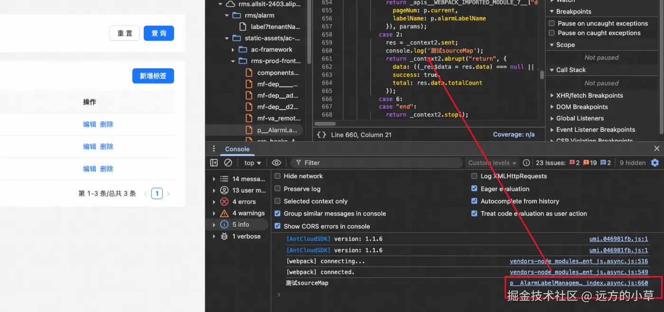664x312 pixels.
Task: Close the console drawer
Action: pyautogui.click(x=657, y=148)
